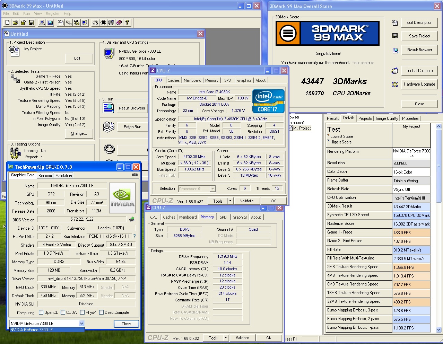Open Tools dropdown arrow in front CPU-Z window
This screenshot has width=443, height=344.
pos(230,201)
